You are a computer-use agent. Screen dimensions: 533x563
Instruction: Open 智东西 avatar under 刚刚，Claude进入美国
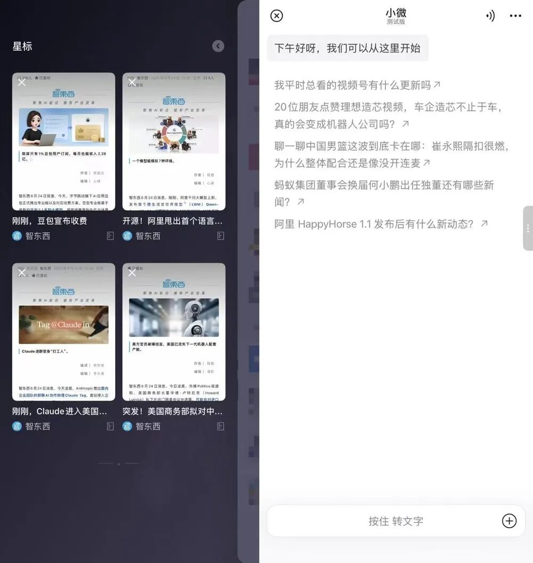pyautogui.click(x=17, y=426)
